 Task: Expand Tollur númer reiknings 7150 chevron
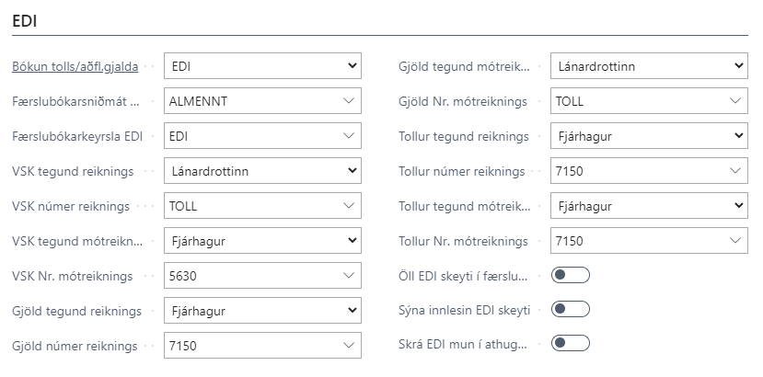[734, 171]
